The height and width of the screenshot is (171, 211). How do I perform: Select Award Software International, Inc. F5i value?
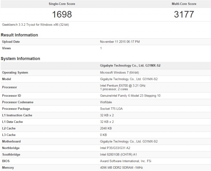[x=125, y=161]
